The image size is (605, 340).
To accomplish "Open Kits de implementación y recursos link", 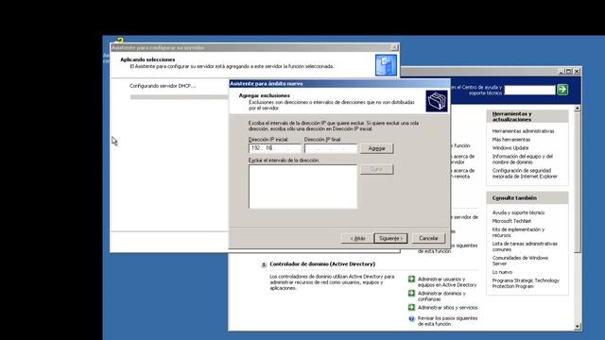I will tap(518, 232).
